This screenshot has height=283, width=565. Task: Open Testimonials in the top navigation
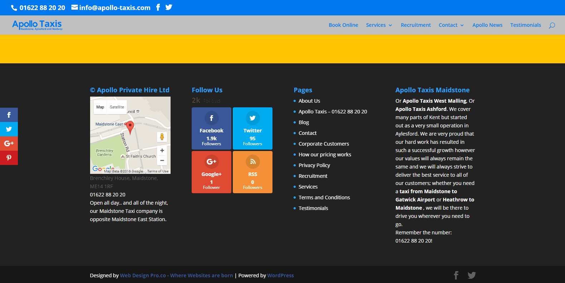526,25
